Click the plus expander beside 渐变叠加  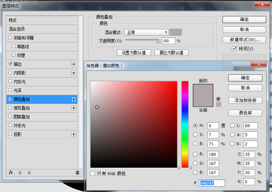tap(74, 108)
